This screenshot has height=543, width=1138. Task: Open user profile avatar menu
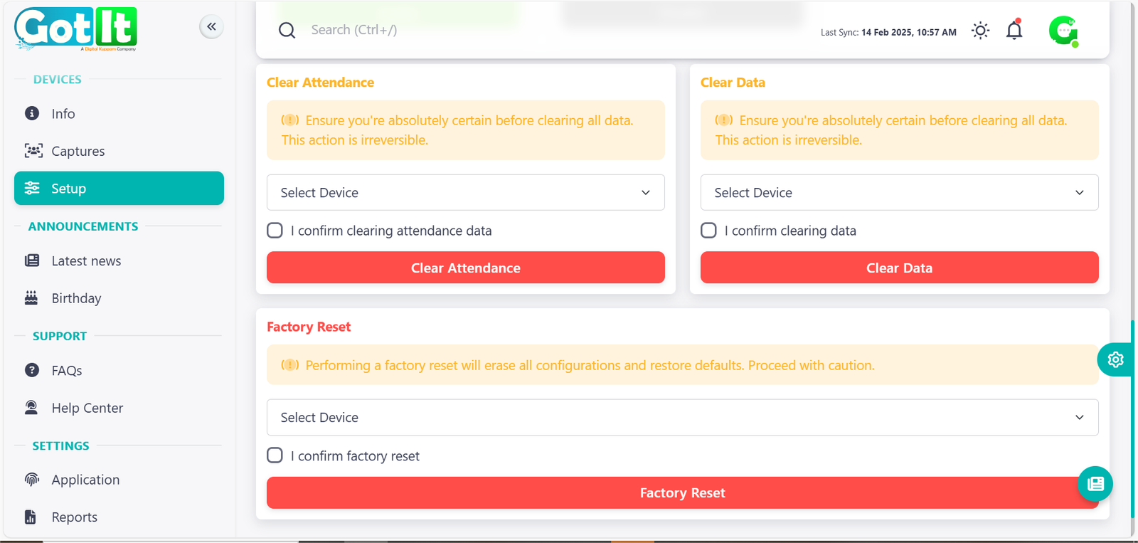pos(1063,31)
